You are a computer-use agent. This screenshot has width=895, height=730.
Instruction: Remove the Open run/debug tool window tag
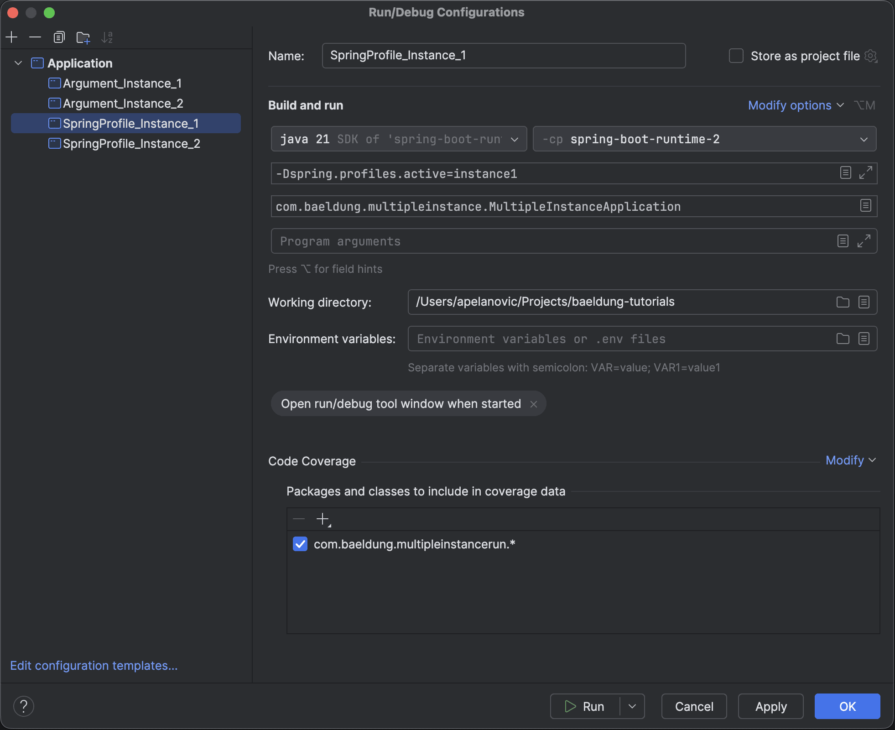pos(534,404)
